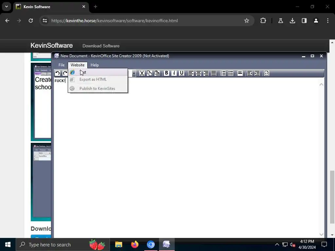
Task: Close the open Website menu
Action: pyautogui.click(x=78, y=65)
